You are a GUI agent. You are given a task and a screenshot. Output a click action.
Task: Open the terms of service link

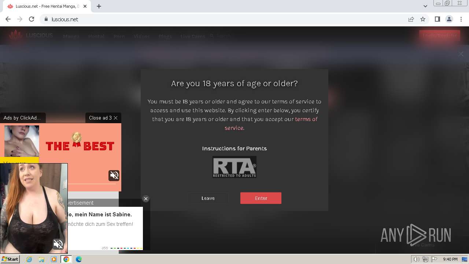coord(271,124)
